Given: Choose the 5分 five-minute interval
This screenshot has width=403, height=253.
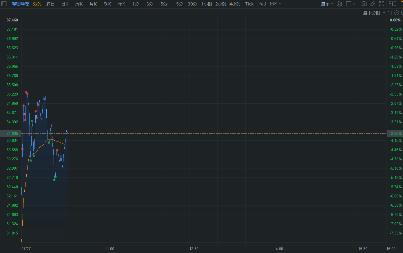Looking at the screenshot, I should coord(164,4).
